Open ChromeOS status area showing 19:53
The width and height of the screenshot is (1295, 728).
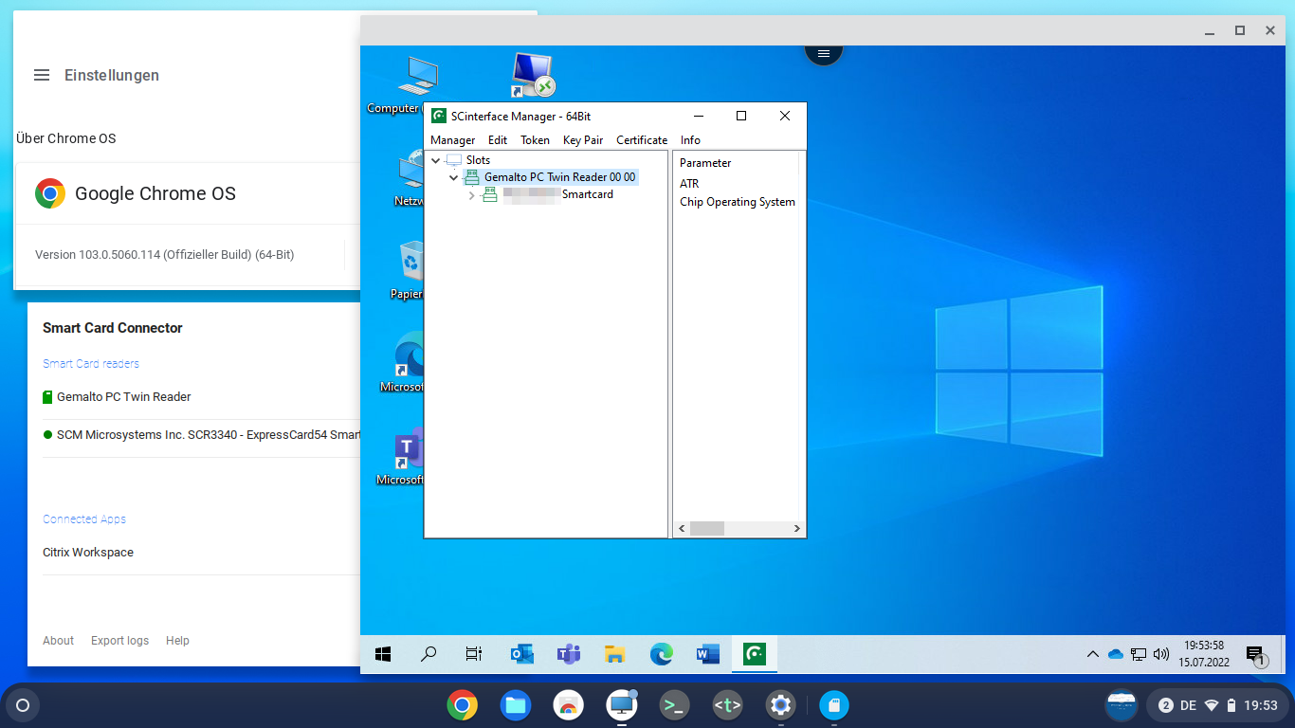(x=1217, y=705)
